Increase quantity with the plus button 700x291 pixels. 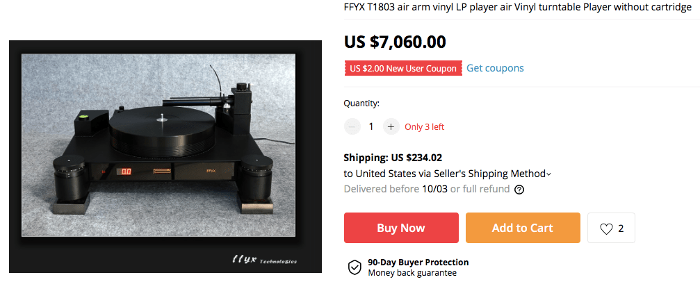[x=391, y=126]
